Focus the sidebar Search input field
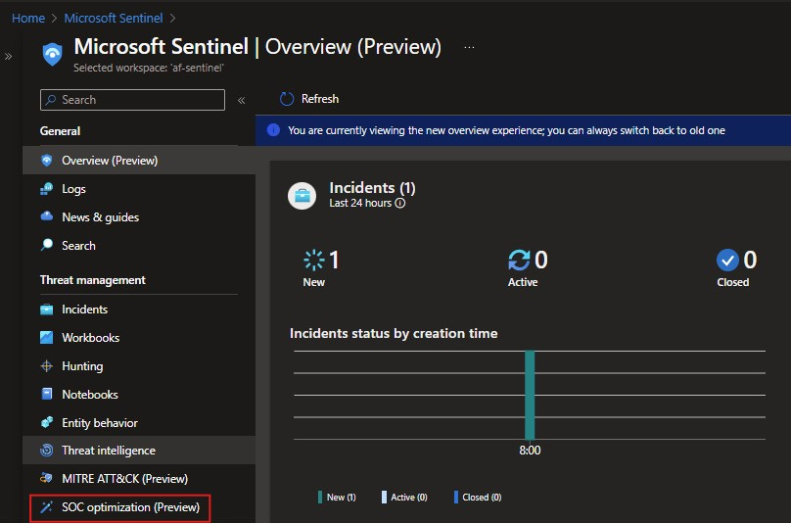Screen dimensions: 791x524 point(132,100)
